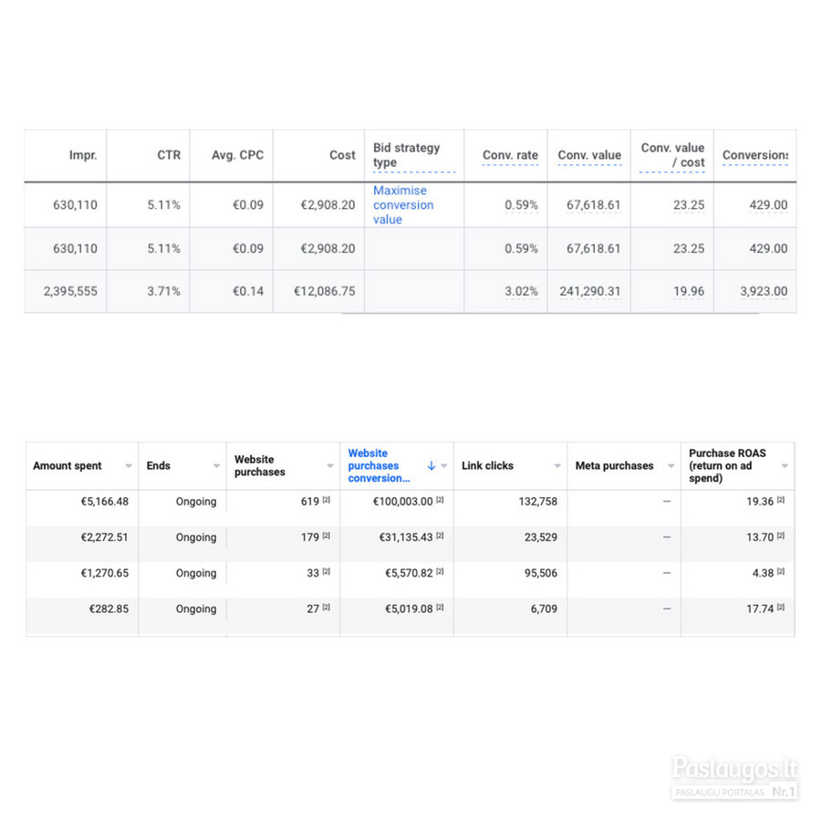The width and height of the screenshot is (821, 821).
Task: Click the Bid strategy type column header
Action: point(406,155)
